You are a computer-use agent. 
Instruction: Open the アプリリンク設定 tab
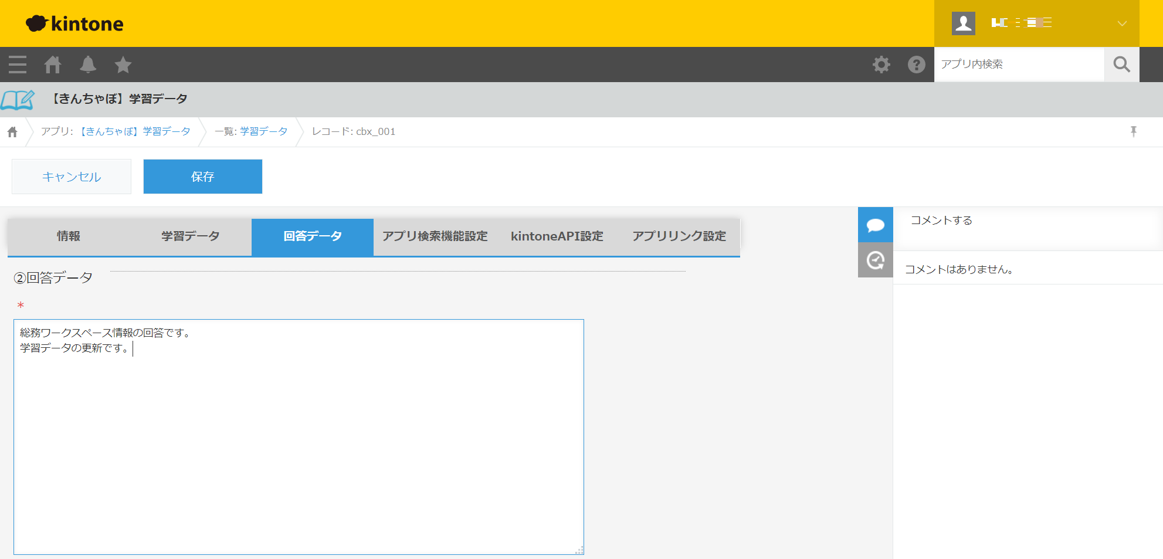click(x=679, y=236)
